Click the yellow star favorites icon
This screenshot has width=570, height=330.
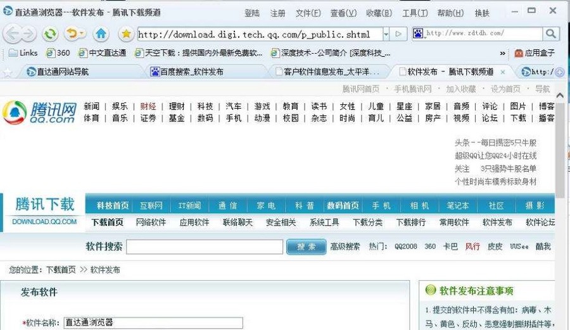pyautogui.click(x=126, y=34)
